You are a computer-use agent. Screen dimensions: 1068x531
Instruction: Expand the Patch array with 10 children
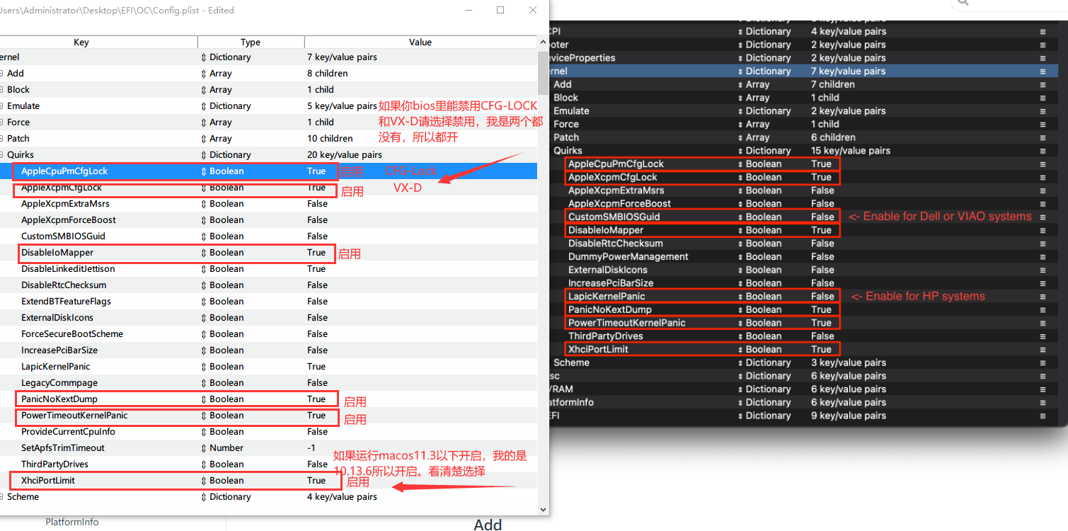2,139
